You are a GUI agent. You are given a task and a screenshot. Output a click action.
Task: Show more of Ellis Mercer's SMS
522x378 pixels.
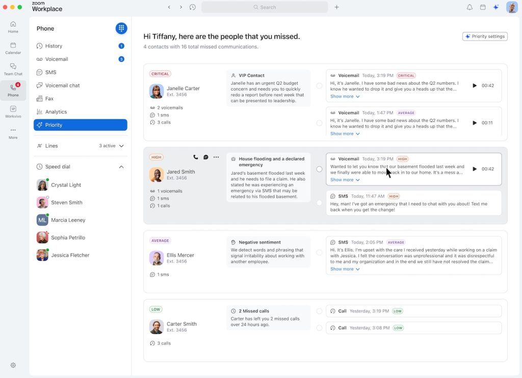[x=345, y=269]
